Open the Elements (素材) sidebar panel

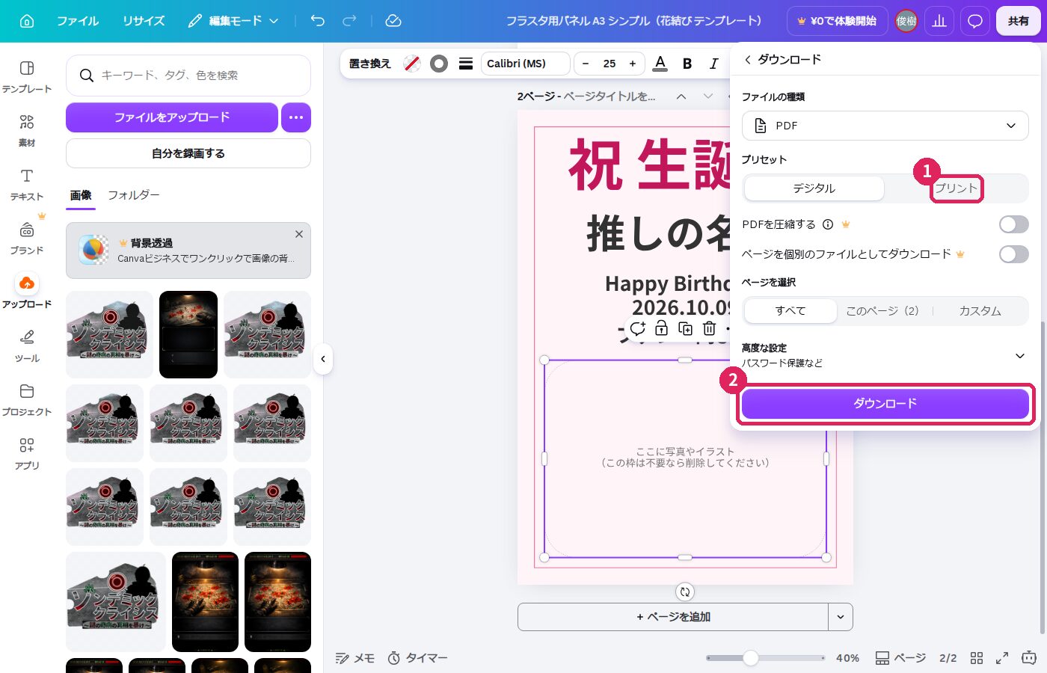tap(27, 130)
